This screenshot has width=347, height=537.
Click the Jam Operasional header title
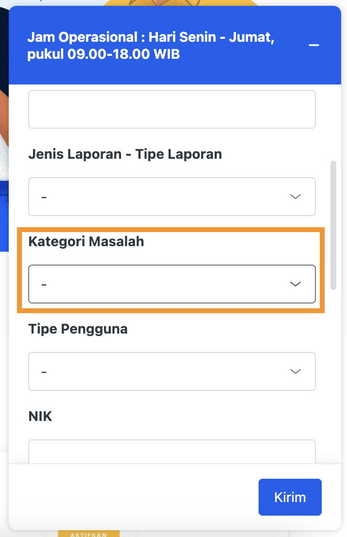(151, 46)
